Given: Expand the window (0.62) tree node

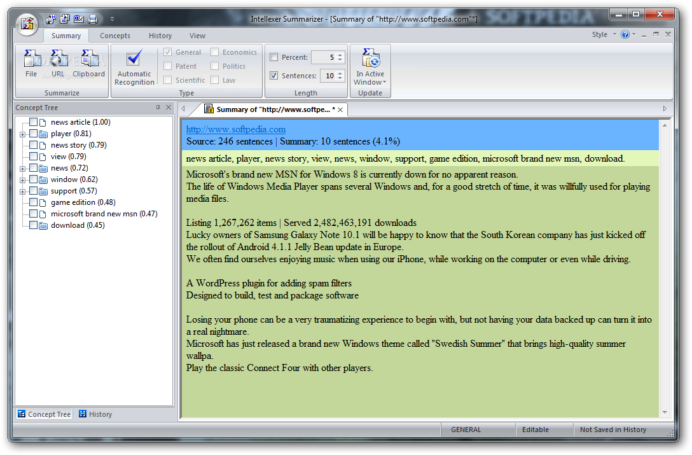Looking at the screenshot, I should tap(22, 180).
